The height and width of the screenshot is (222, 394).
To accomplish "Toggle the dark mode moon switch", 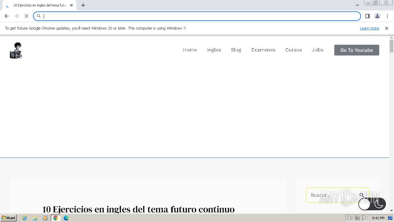I will pos(372,204).
